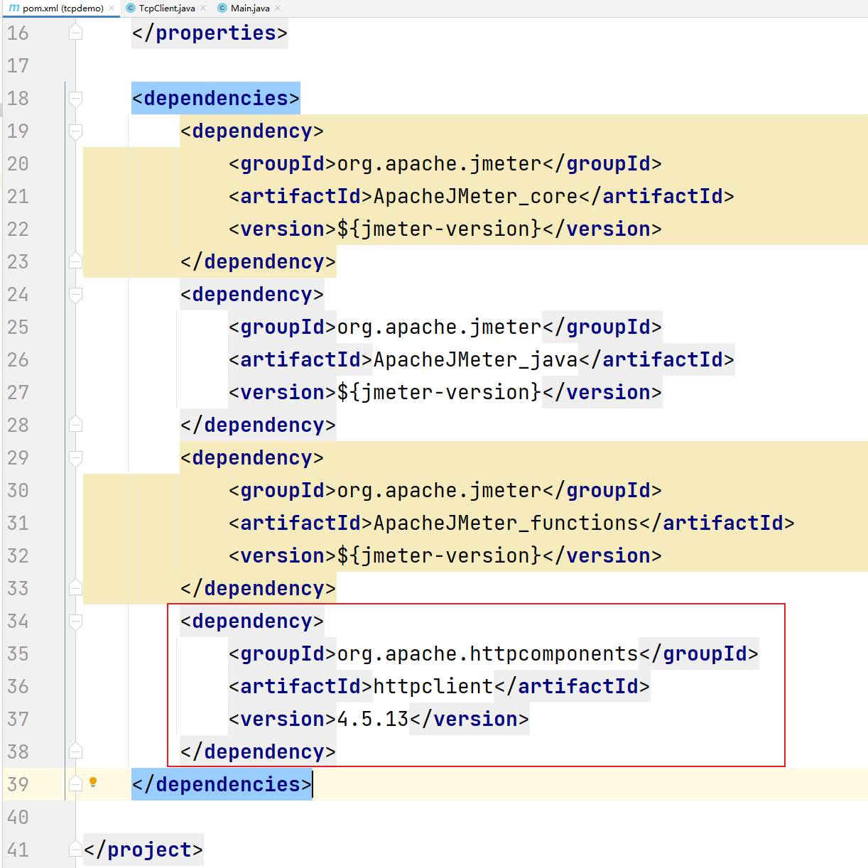Click the class icon on the Main.java tab

click(x=222, y=8)
